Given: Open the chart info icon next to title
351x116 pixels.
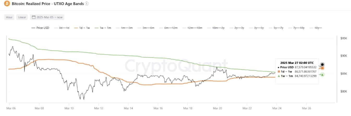Looking at the screenshot, I should point(87,4).
